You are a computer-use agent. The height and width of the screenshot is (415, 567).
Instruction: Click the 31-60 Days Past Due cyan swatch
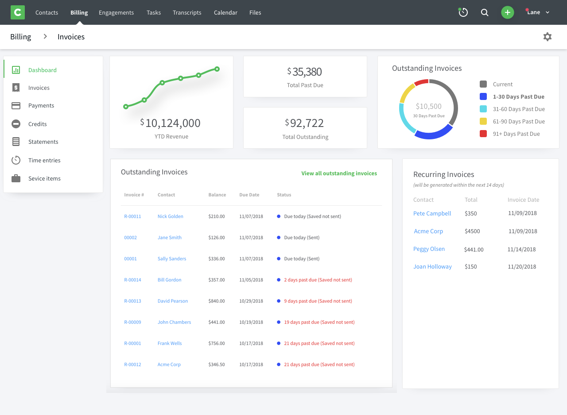(483, 109)
